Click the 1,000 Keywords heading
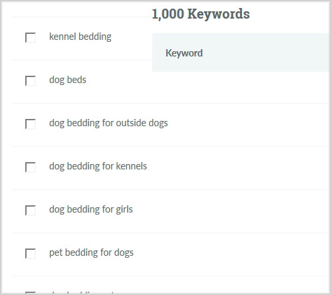This screenshot has height=295, width=331. pyautogui.click(x=201, y=14)
